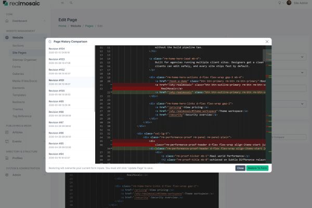Click the diff minimap scrollbar slider

point(267,55)
